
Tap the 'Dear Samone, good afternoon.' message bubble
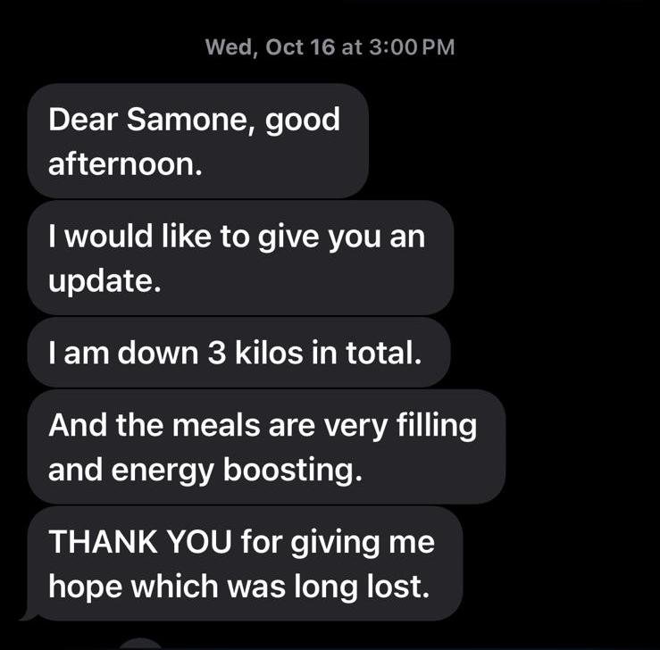point(198,140)
